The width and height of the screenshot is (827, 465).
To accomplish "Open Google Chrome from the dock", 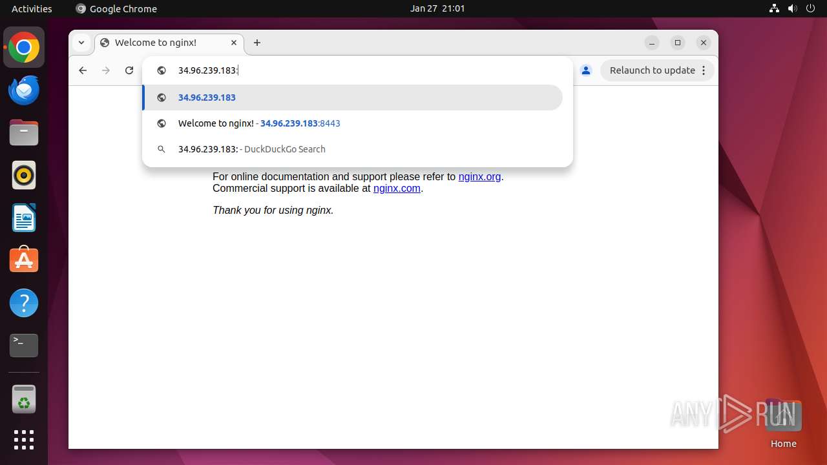I will coord(24,48).
